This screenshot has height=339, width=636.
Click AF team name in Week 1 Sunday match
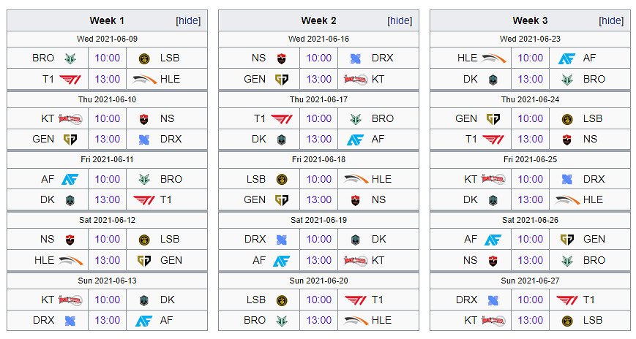click(166, 320)
